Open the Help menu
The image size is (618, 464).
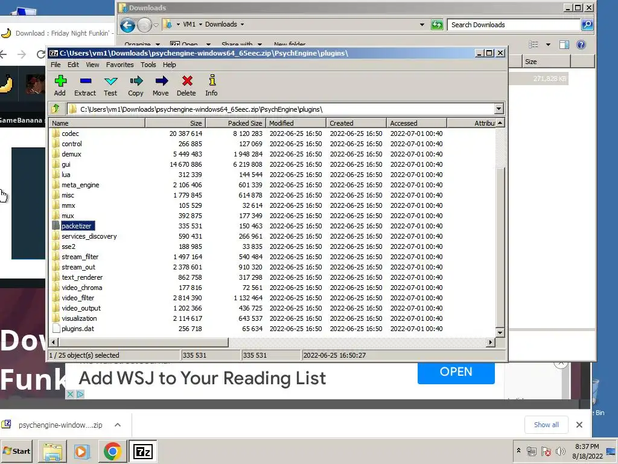coord(170,65)
